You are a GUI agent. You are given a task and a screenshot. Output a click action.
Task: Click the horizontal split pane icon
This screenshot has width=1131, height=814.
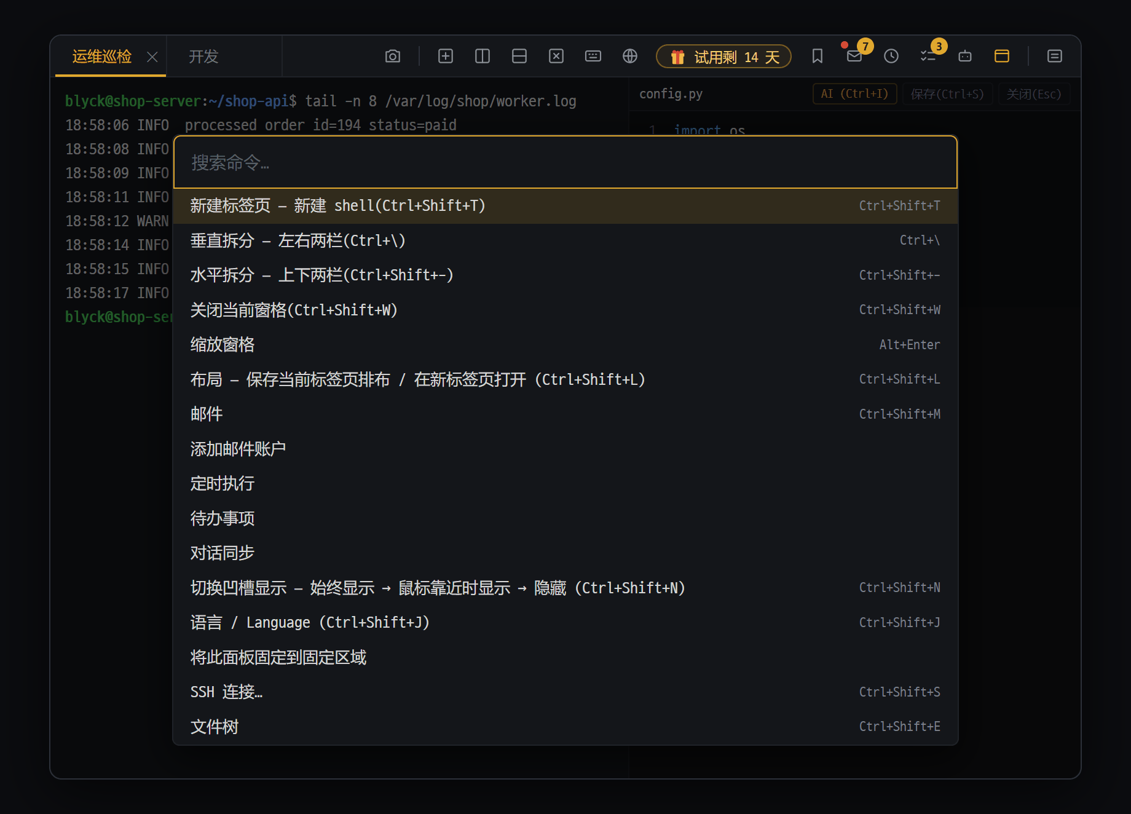coord(519,57)
